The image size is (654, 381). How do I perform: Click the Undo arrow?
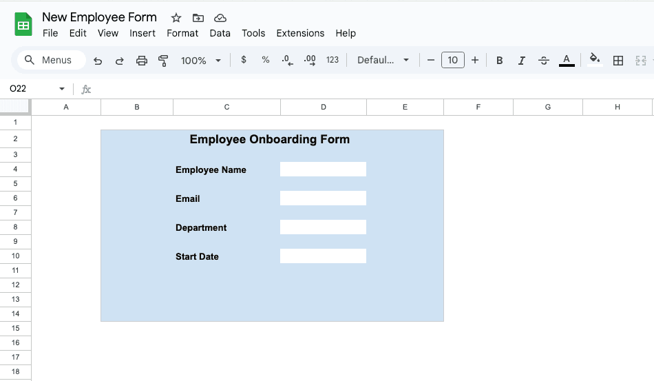[x=98, y=61]
